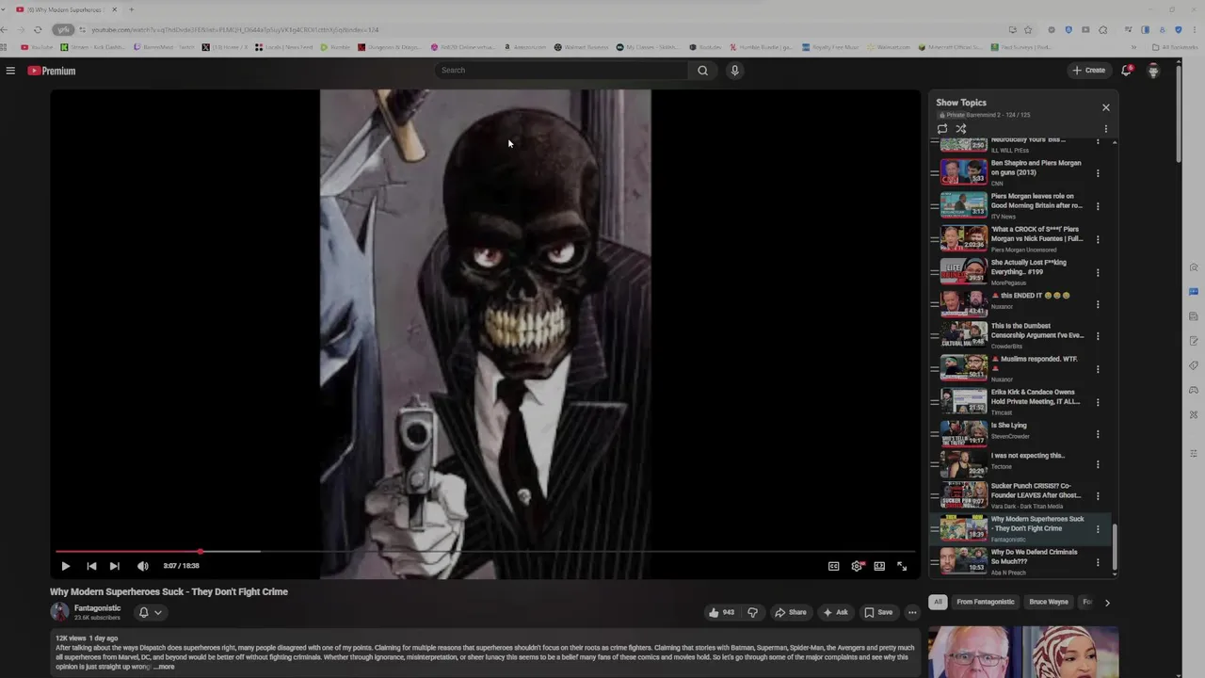
Task: Open playlist panel more options menu
Action: 1105,129
